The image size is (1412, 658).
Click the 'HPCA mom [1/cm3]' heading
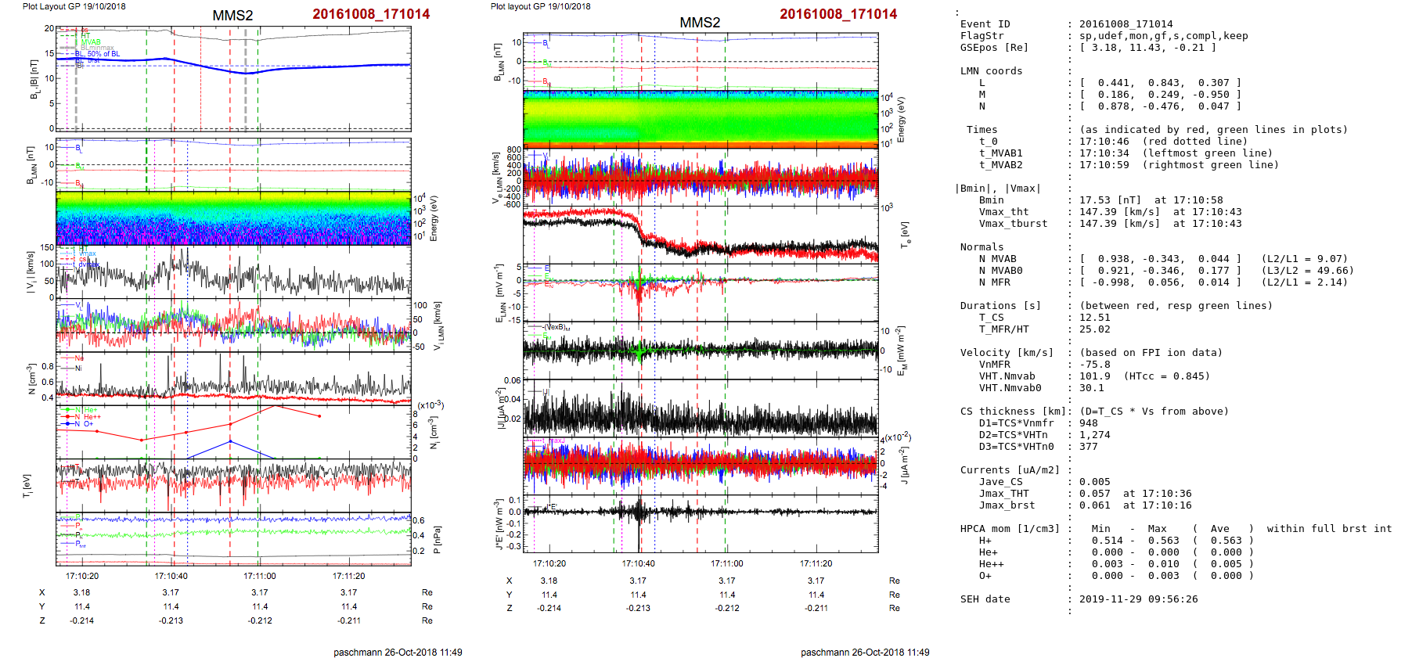click(x=1010, y=529)
